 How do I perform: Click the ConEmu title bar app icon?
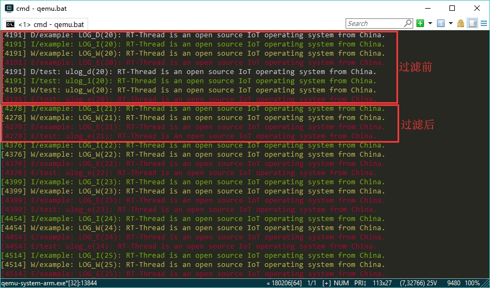[9, 8]
